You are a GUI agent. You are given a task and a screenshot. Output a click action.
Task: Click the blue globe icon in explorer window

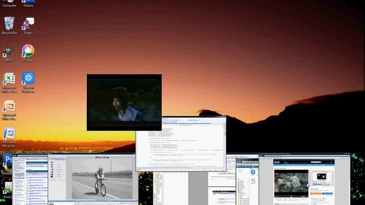tap(253, 172)
